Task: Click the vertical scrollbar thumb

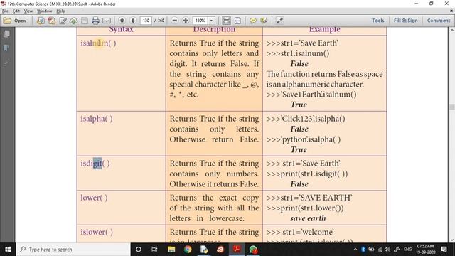Action: [x=452, y=107]
